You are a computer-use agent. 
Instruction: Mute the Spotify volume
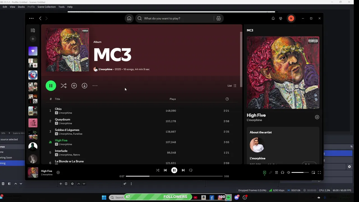tap(289, 173)
